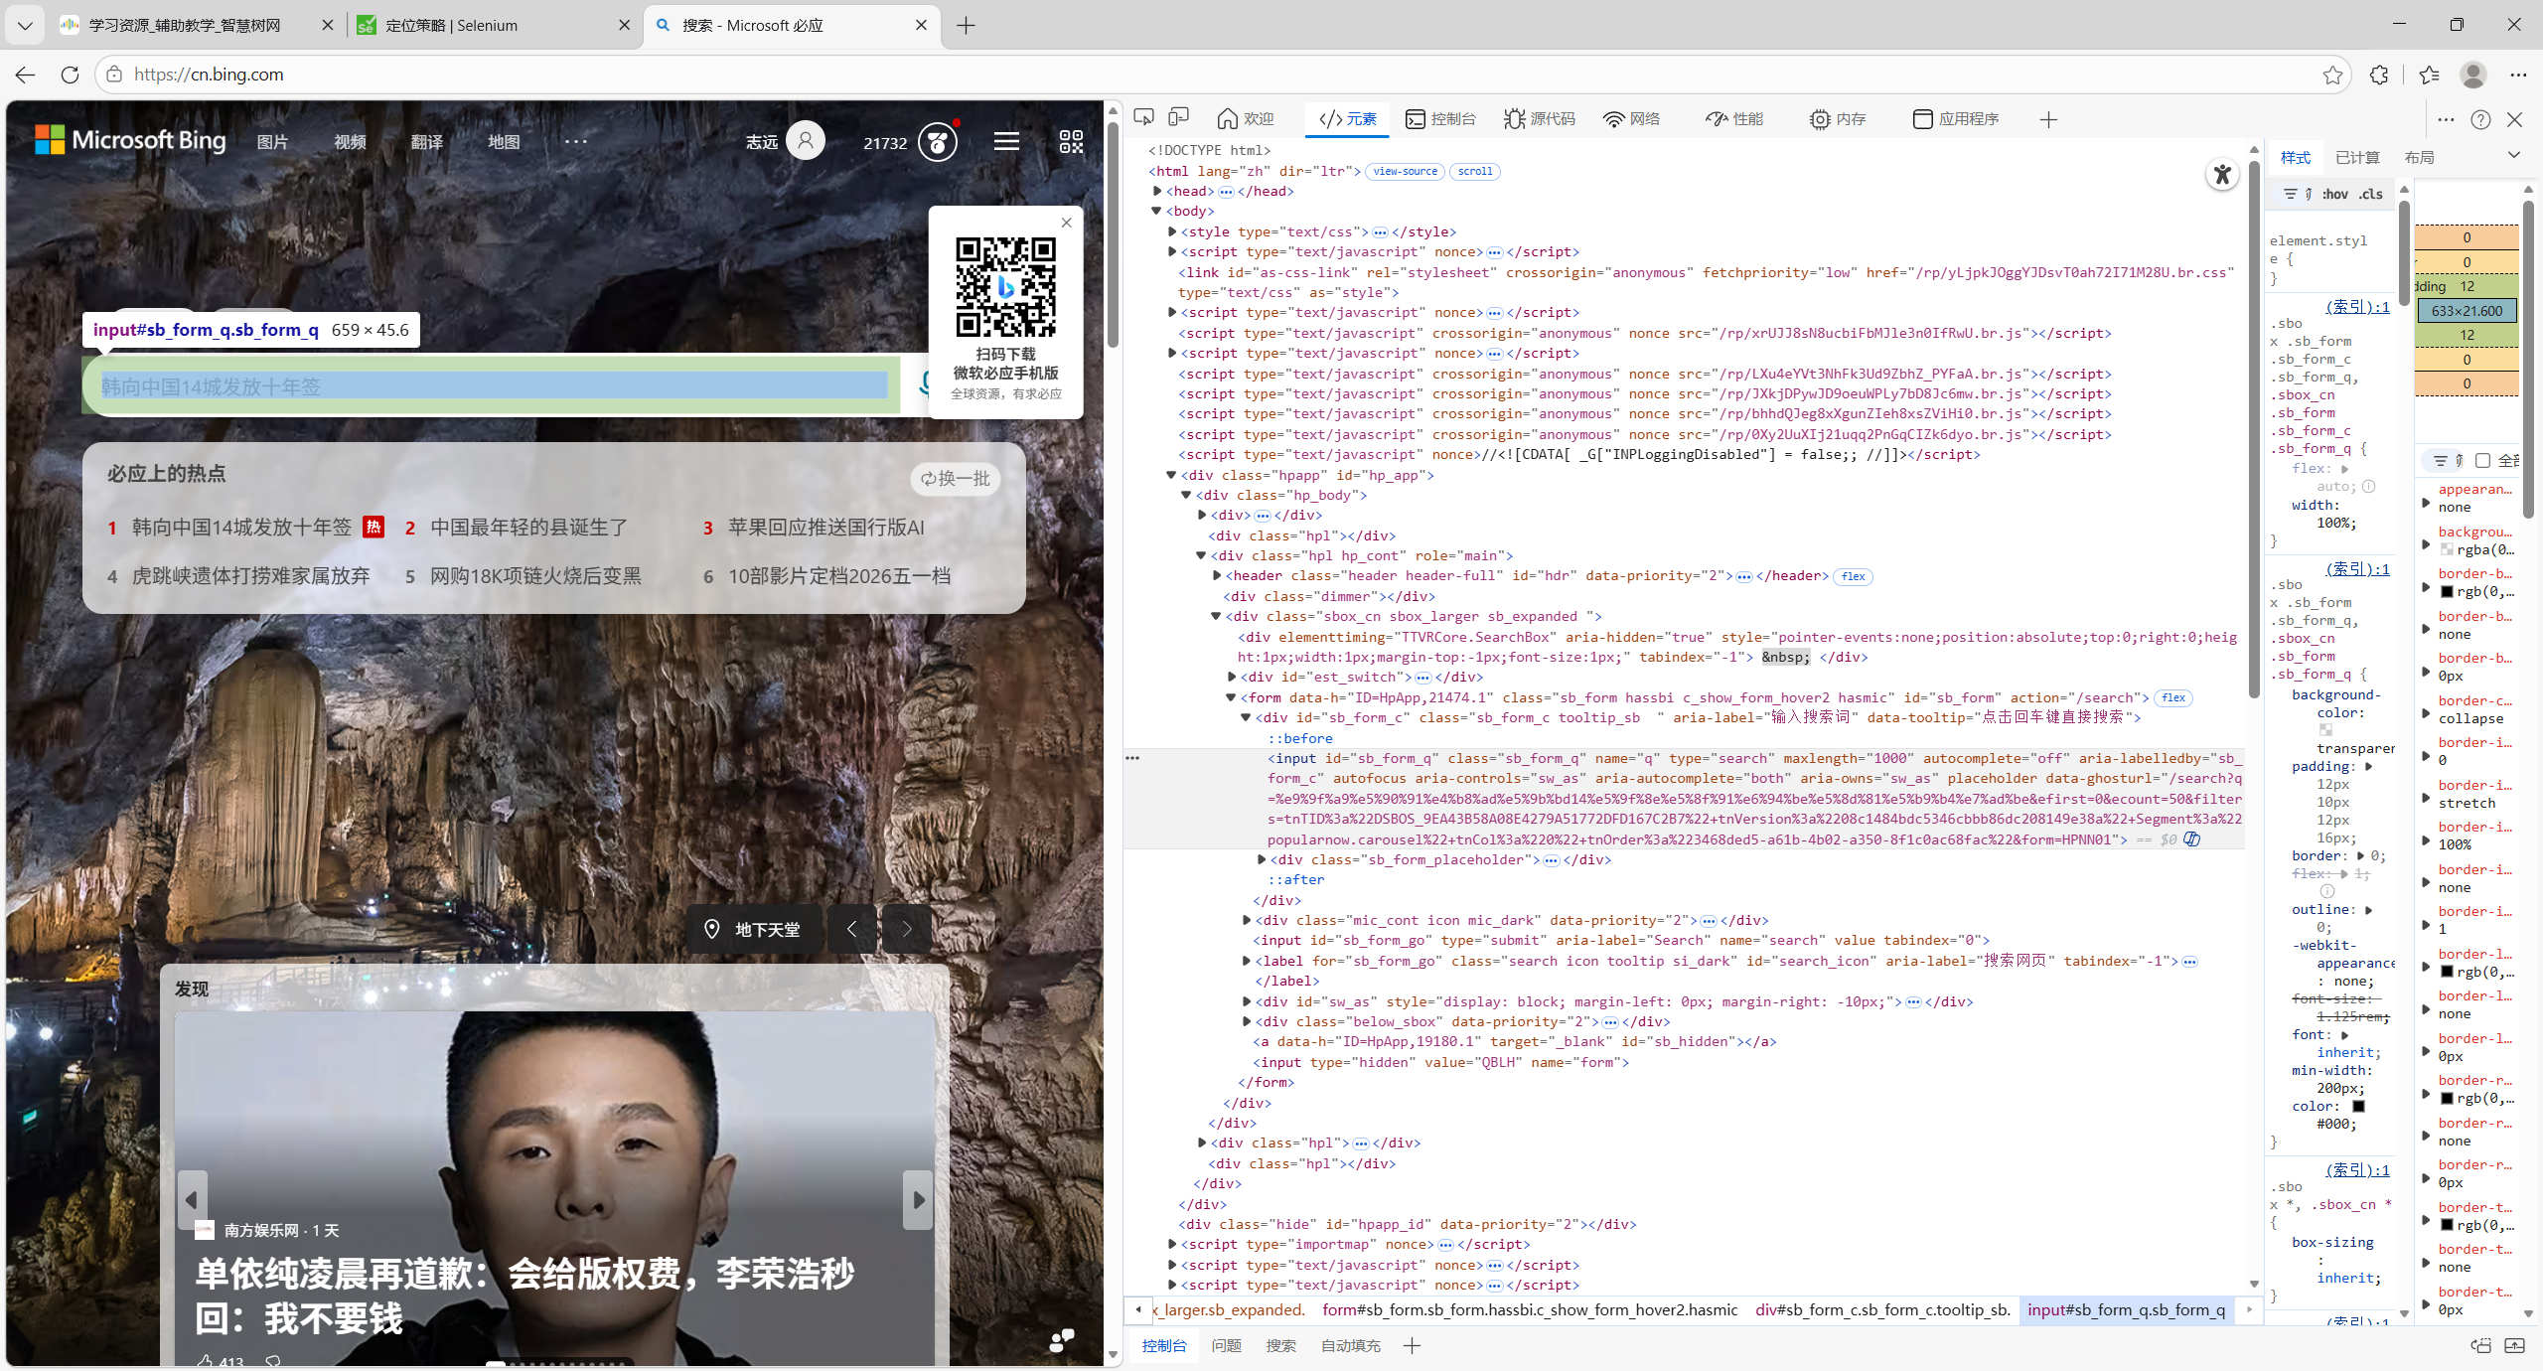Toggle the .cls class editor button
The width and height of the screenshot is (2543, 1371).
click(2371, 194)
